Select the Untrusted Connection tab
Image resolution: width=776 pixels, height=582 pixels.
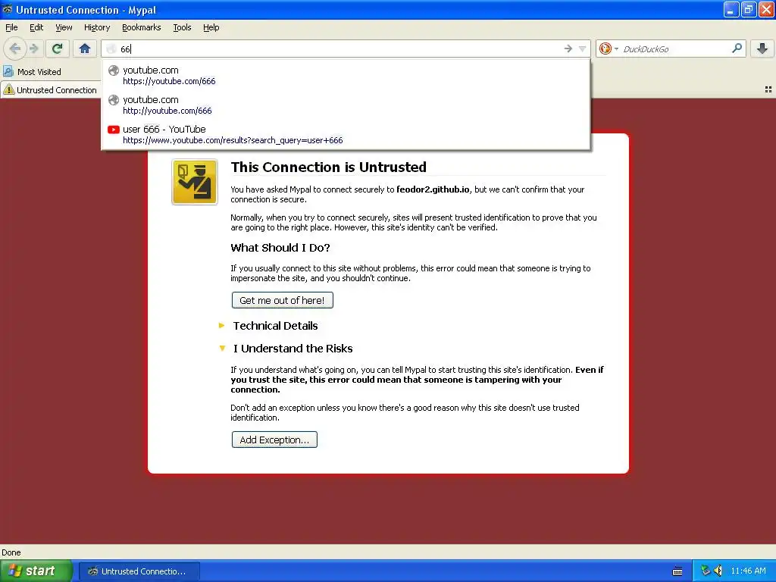[x=51, y=90]
